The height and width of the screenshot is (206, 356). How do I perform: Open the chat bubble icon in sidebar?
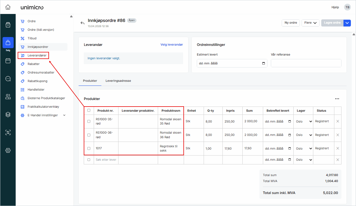[x=8, y=79]
